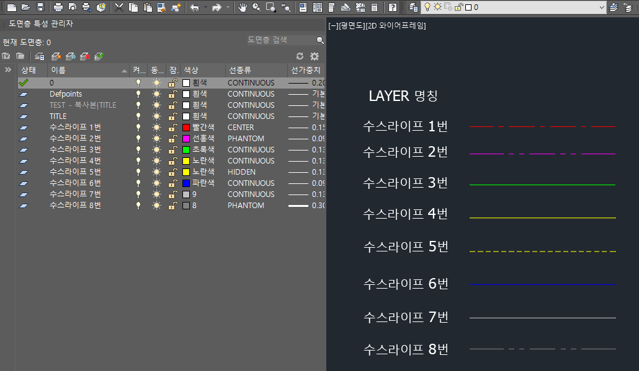Sort by 상태 column header
639x371 pixels.
[x=33, y=70]
